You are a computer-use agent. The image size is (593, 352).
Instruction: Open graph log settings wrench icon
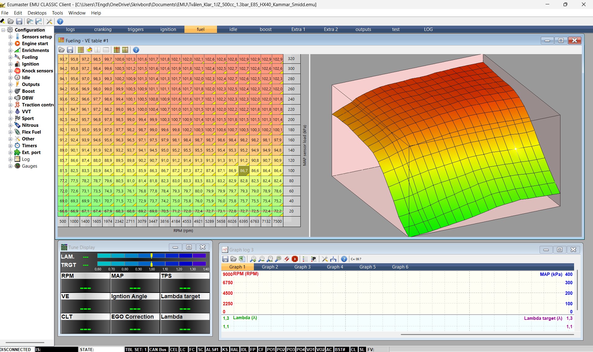point(325,259)
